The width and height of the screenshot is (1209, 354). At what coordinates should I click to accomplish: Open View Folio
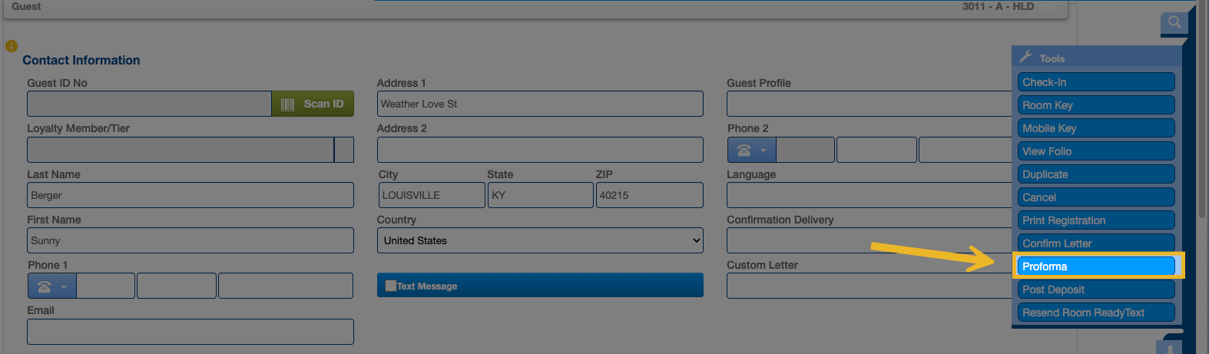[x=1096, y=151]
